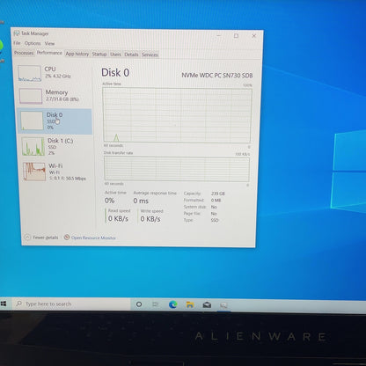Collapse view with Fewer details

pyautogui.click(x=41, y=238)
